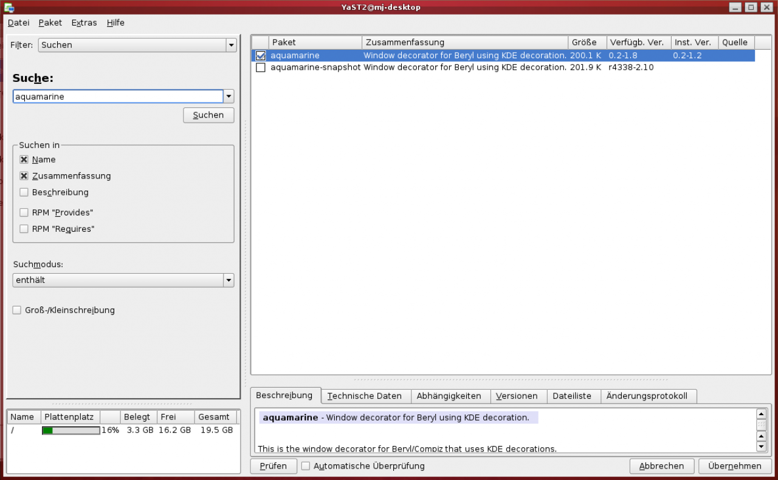Switch to the Beschreibung tab
The image size is (778, 480).
(x=284, y=396)
